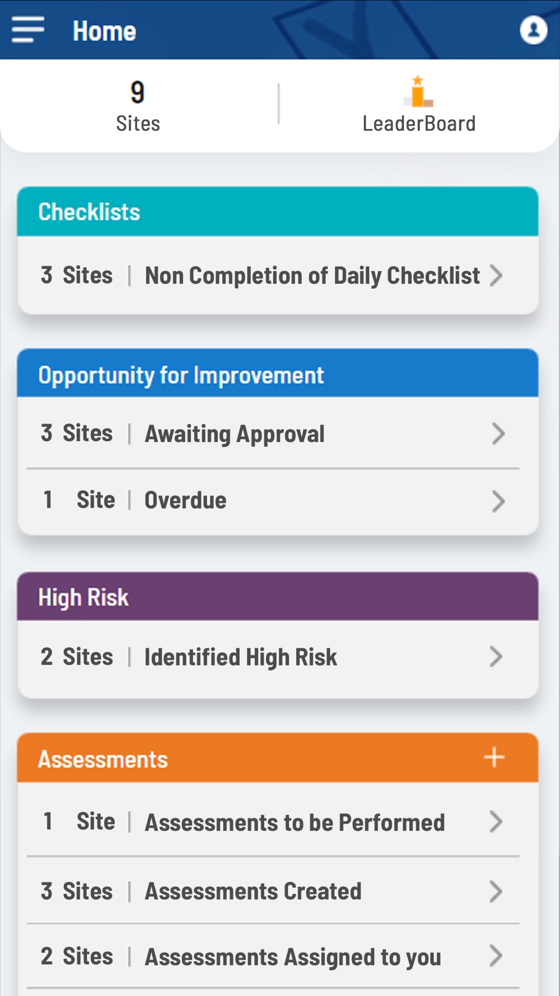This screenshot has width=560, height=996.
Task: Open Identified High Risk chevron
Action: [x=496, y=657]
